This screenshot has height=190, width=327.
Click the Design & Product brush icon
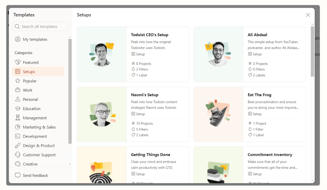(18, 145)
